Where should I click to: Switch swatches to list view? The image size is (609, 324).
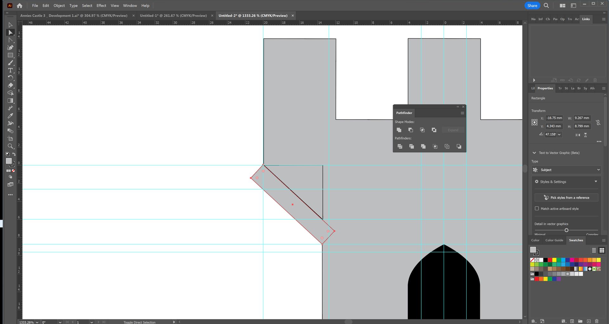tap(594, 250)
